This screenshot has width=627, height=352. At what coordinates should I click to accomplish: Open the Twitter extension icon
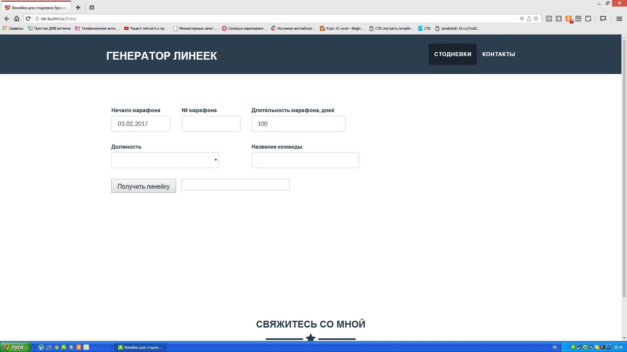coord(588,19)
